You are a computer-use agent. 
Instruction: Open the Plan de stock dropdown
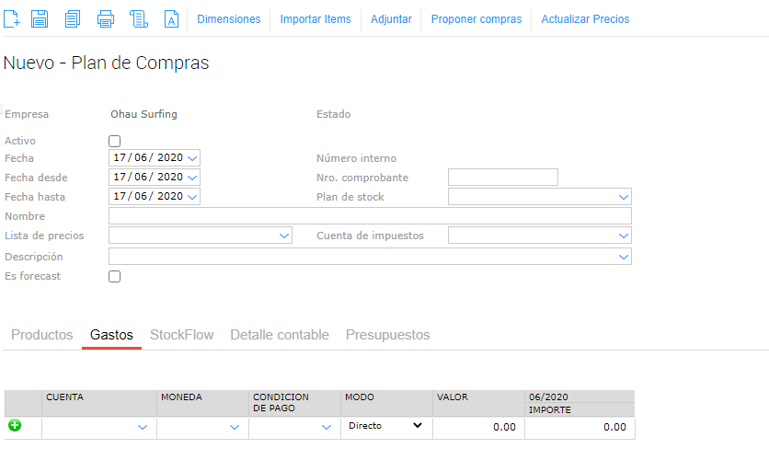(624, 197)
